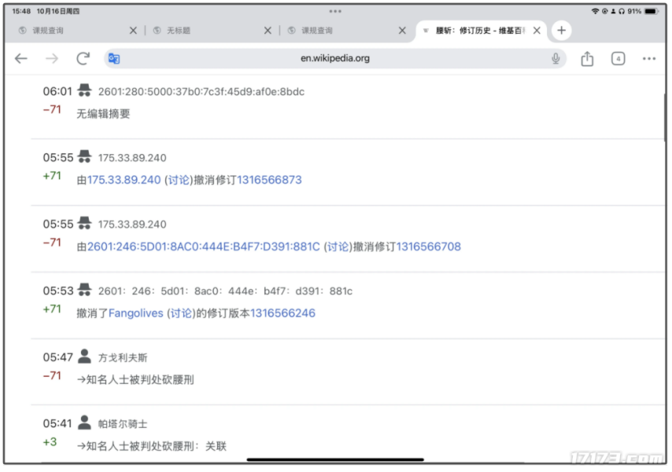Screen dimensions: 672x472
Task: Click the en.wikipedia.org address field
Action: (x=334, y=58)
